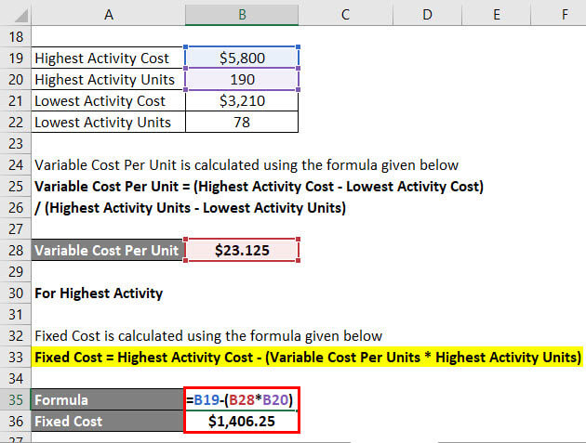Click the $23.125 result cell

[242, 250]
